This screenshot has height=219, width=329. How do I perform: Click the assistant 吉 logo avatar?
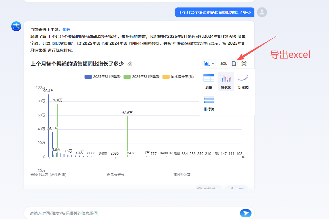coord(16,26)
